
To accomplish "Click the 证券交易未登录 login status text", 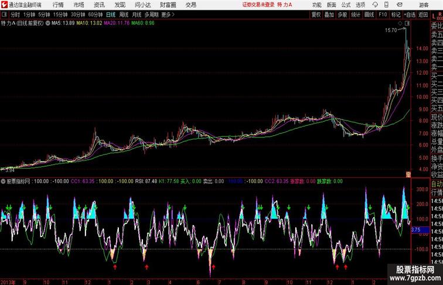I will [x=258, y=5].
